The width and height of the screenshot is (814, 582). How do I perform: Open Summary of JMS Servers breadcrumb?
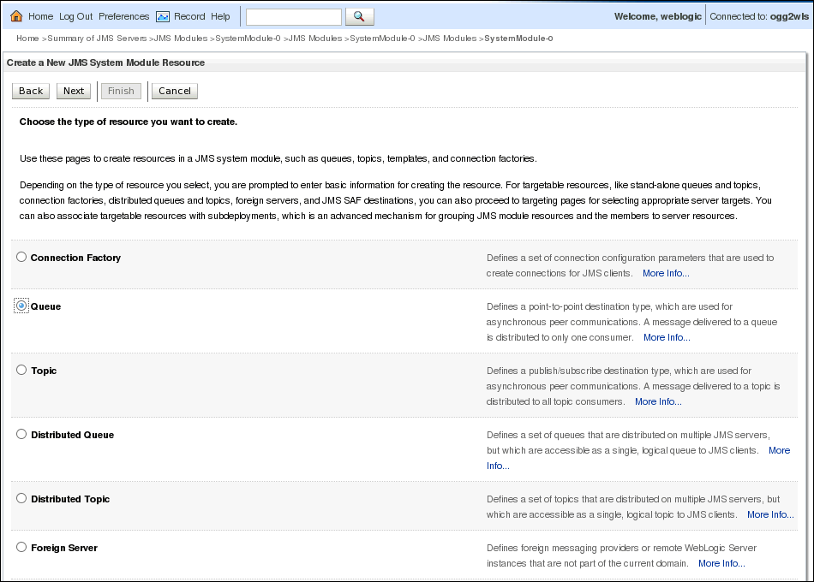click(97, 39)
